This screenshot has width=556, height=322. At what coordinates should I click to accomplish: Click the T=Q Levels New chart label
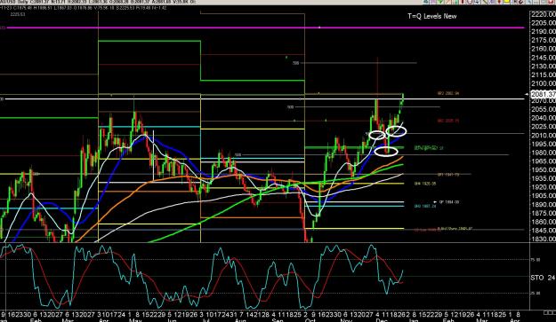(431, 16)
